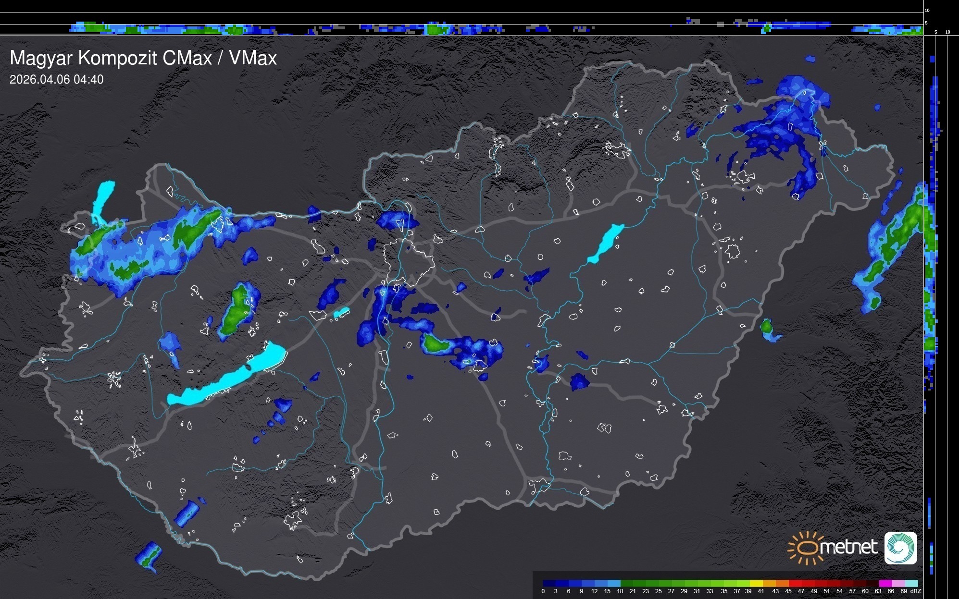The height and width of the screenshot is (599, 959).
Task: Click the orange 43 dBZ legend swatch
Action: tap(782, 584)
